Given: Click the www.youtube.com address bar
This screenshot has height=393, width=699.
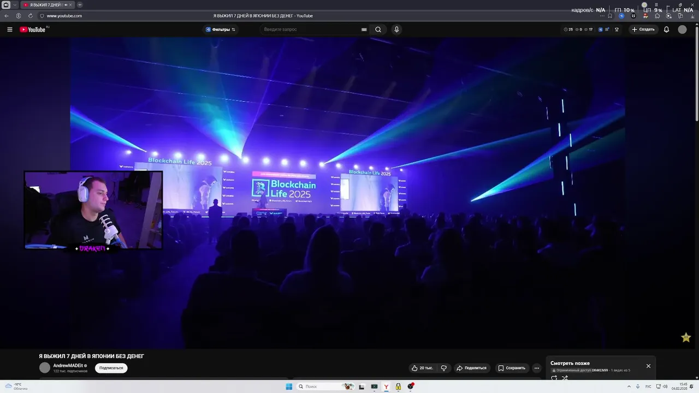Looking at the screenshot, I should pos(64,16).
